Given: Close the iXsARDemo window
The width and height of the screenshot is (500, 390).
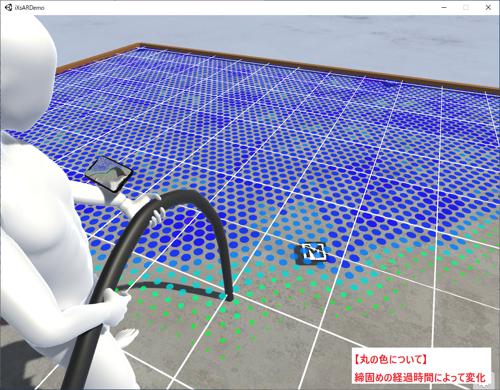Looking at the screenshot, I should click(488, 7).
